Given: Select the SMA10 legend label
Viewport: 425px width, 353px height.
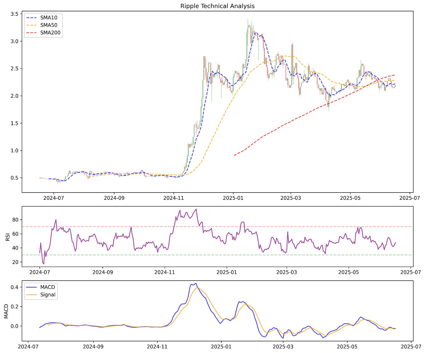Looking at the screenshot, I should [x=49, y=18].
